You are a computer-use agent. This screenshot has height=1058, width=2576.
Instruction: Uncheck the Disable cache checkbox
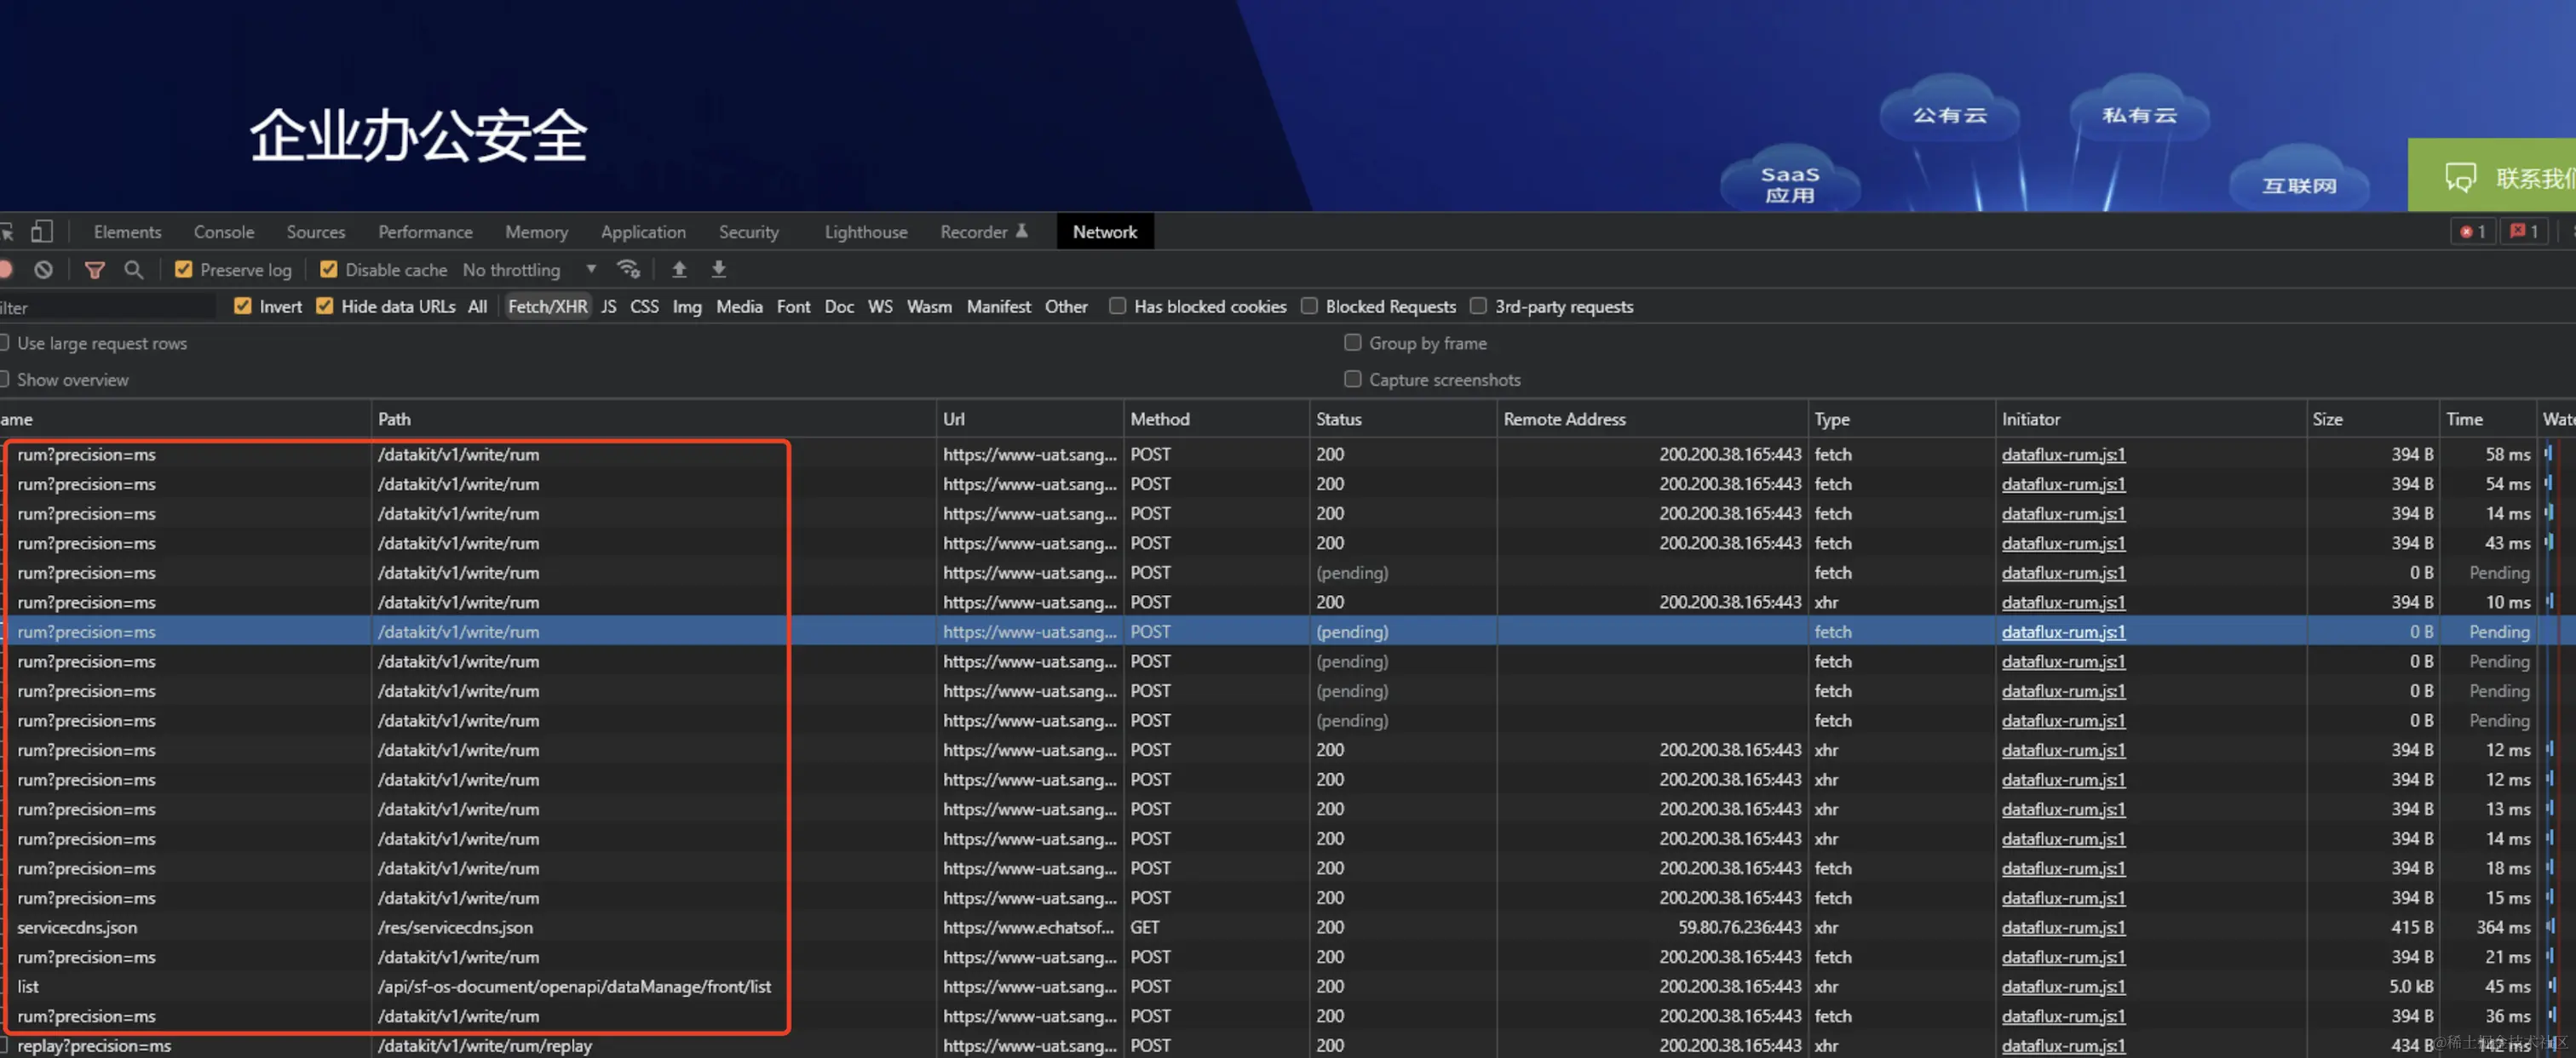pos(329,270)
